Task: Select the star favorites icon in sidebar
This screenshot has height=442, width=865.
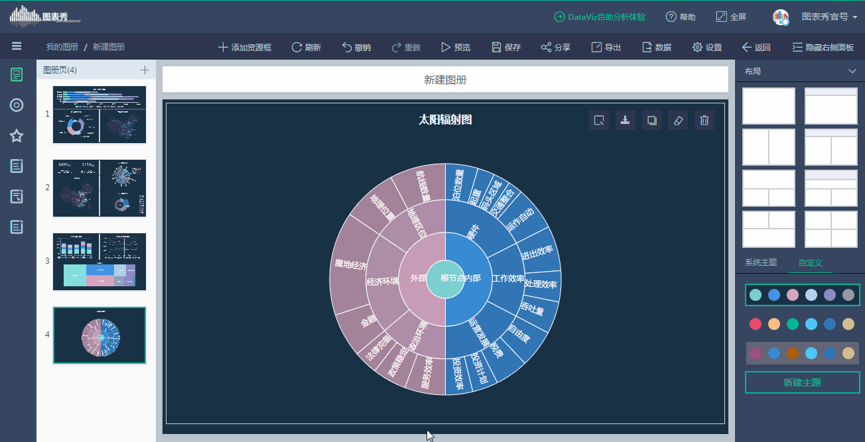Action: tap(17, 136)
